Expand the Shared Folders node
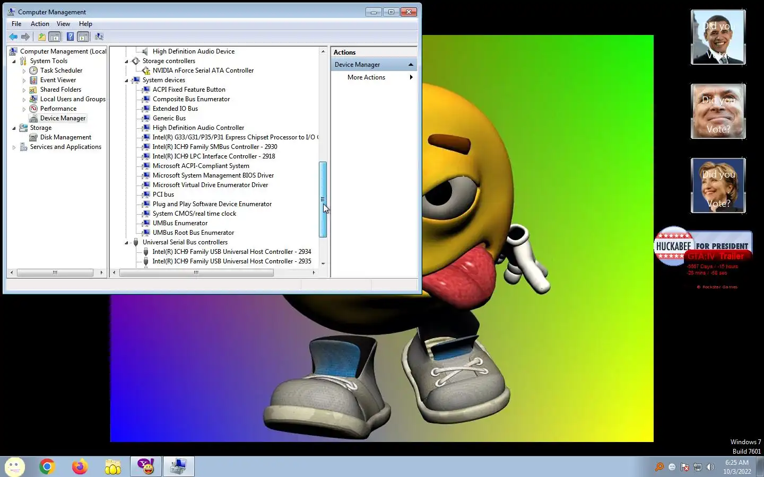The image size is (764, 477). pos(24,90)
